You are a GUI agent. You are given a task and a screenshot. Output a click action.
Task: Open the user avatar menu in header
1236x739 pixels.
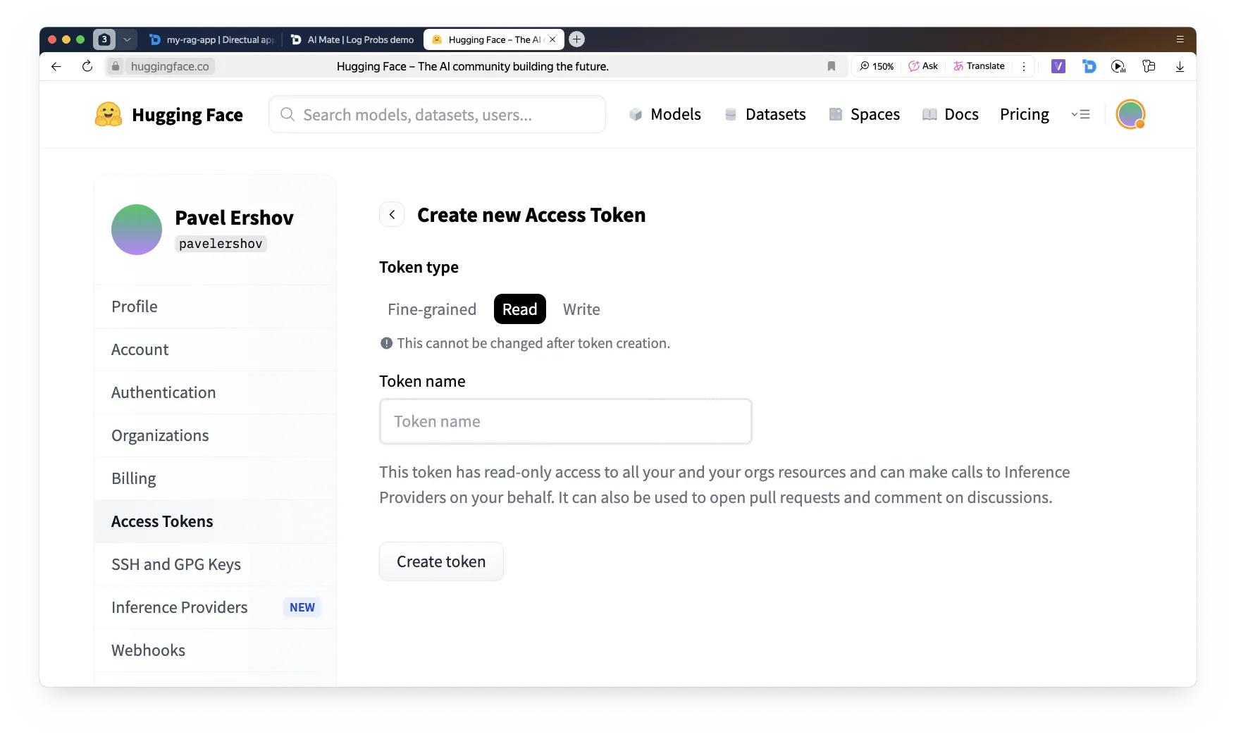point(1130,114)
